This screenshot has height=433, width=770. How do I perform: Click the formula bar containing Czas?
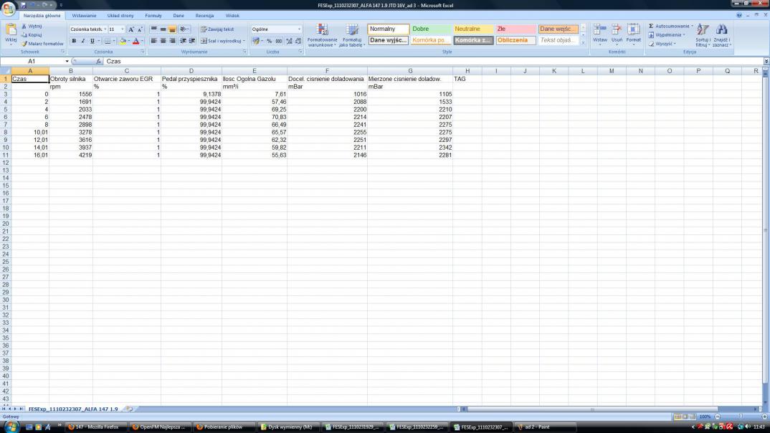[x=432, y=62]
